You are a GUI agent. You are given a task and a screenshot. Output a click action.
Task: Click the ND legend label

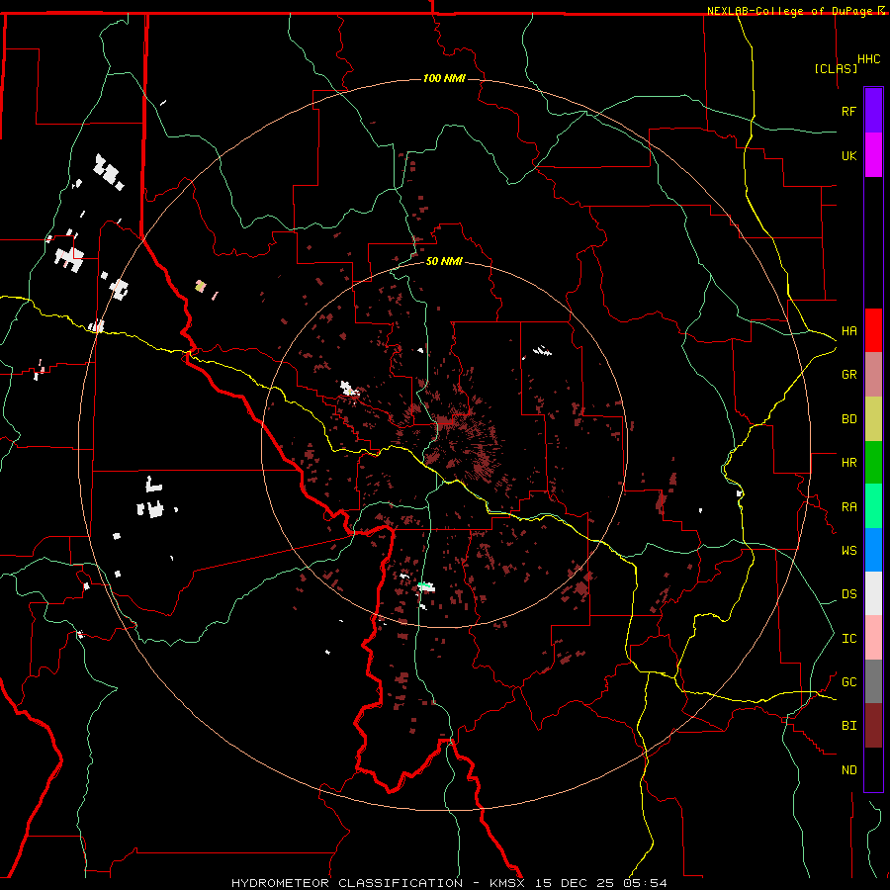848,770
